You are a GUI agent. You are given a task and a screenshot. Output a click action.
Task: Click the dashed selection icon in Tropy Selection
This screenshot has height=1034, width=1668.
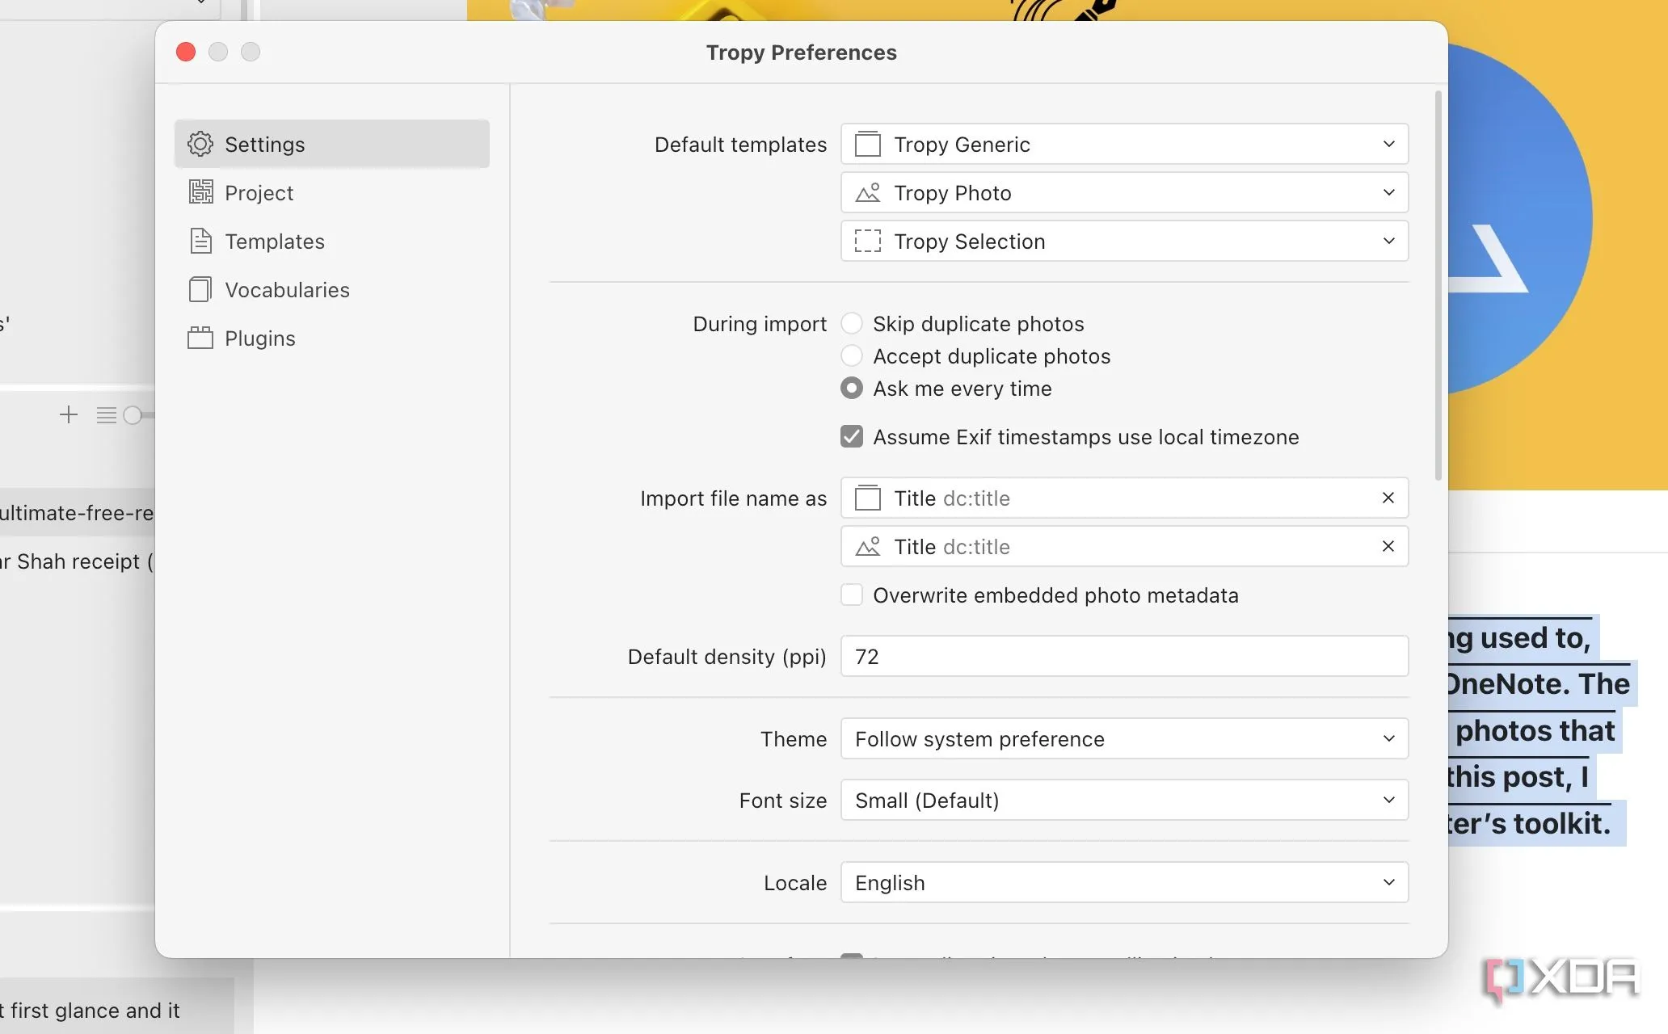point(868,241)
